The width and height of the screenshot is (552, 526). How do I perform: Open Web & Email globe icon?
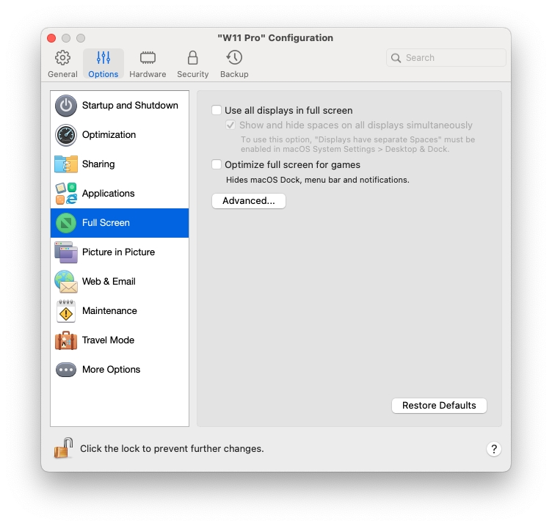pos(66,282)
